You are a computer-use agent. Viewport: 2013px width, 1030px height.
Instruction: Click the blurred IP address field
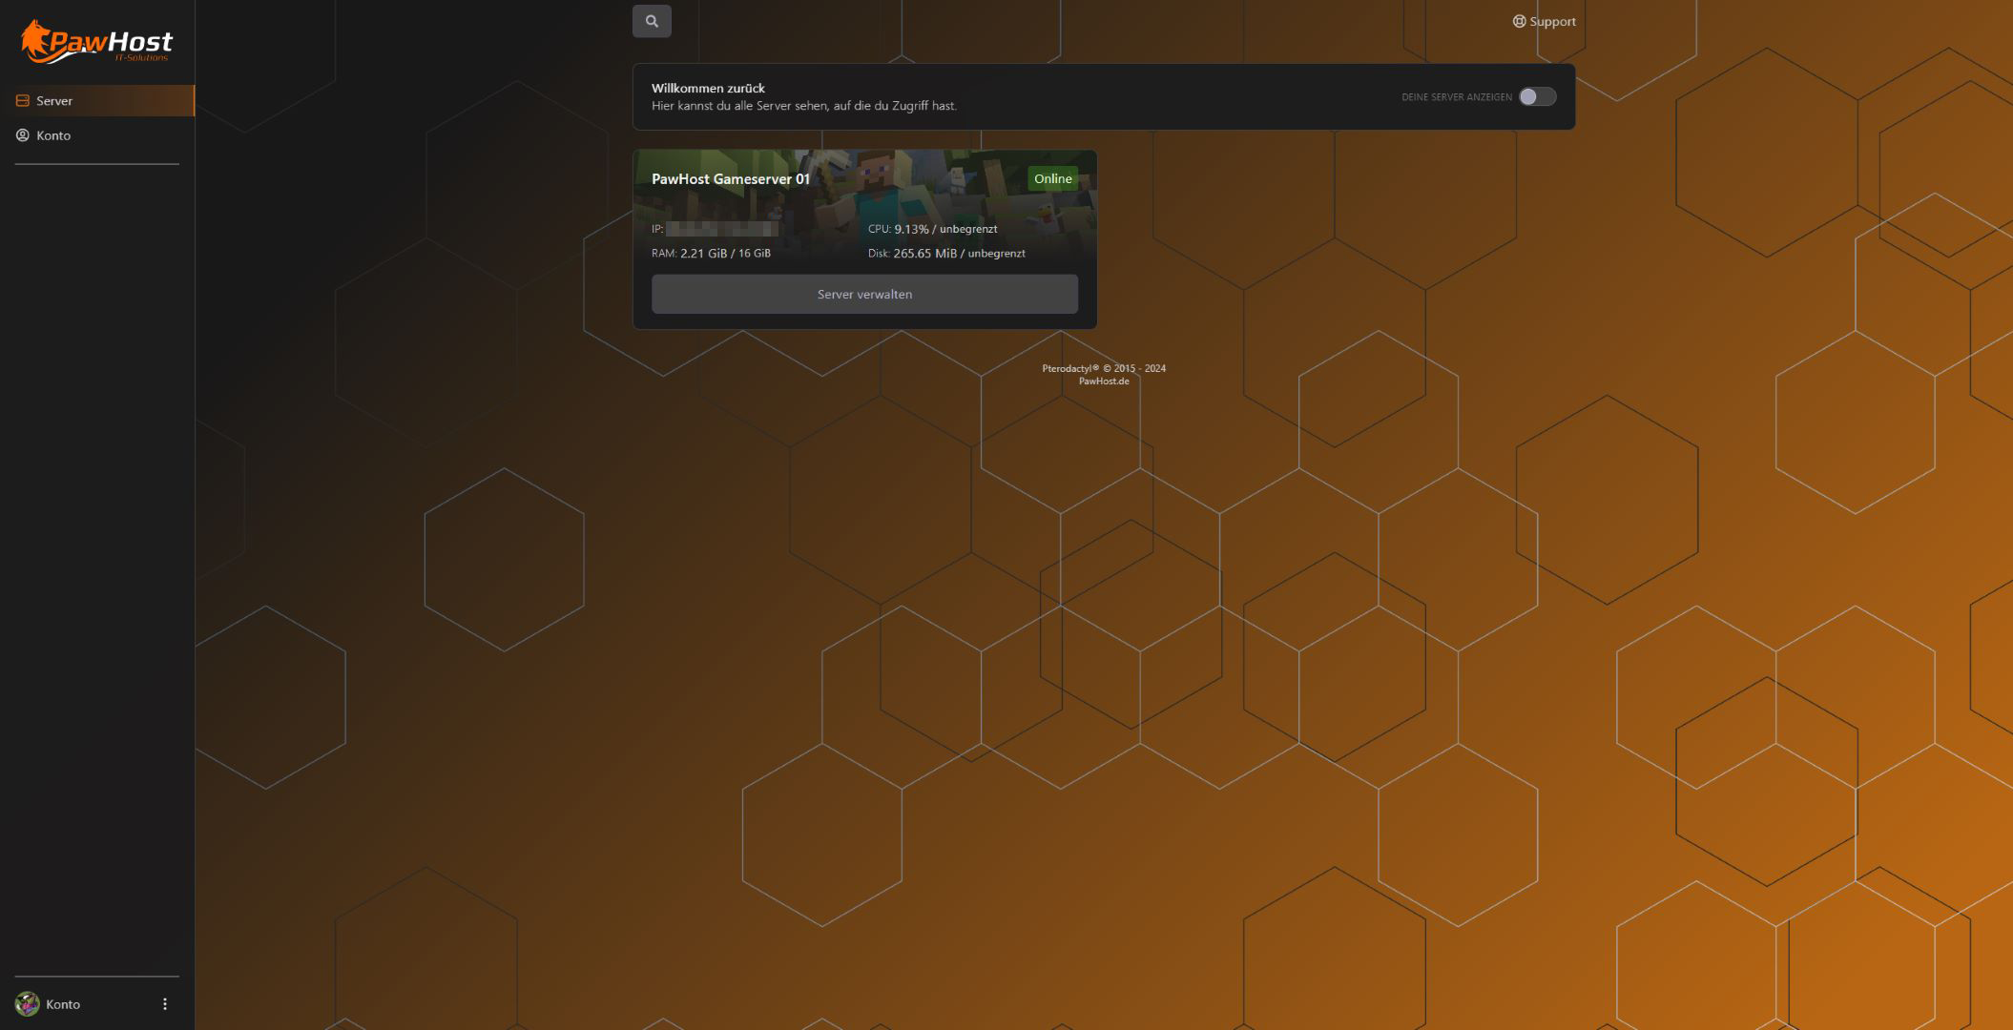click(721, 229)
